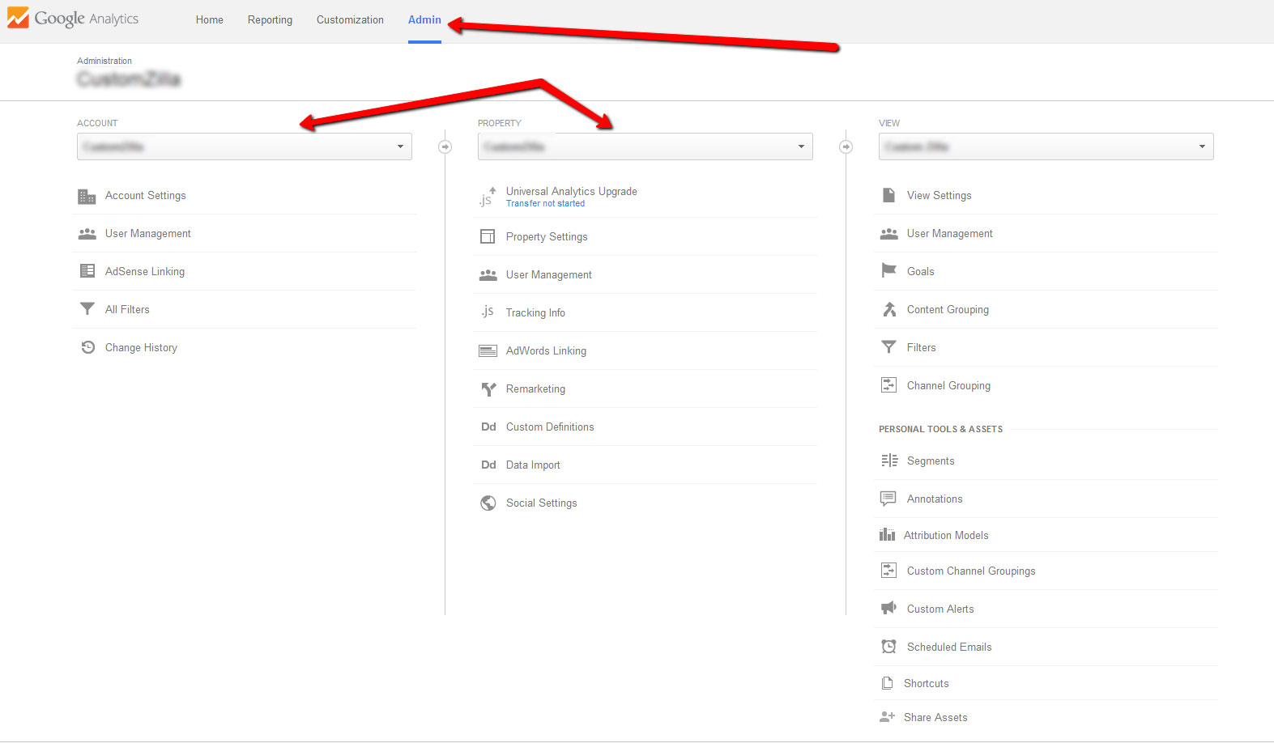Click the PERSONAL TOOLS & ASSETS heading
This screenshot has width=1274, height=743.
[940, 429]
